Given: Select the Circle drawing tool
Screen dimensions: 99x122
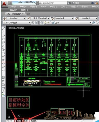Looking at the screenshot, I should (x=3, y=49).
